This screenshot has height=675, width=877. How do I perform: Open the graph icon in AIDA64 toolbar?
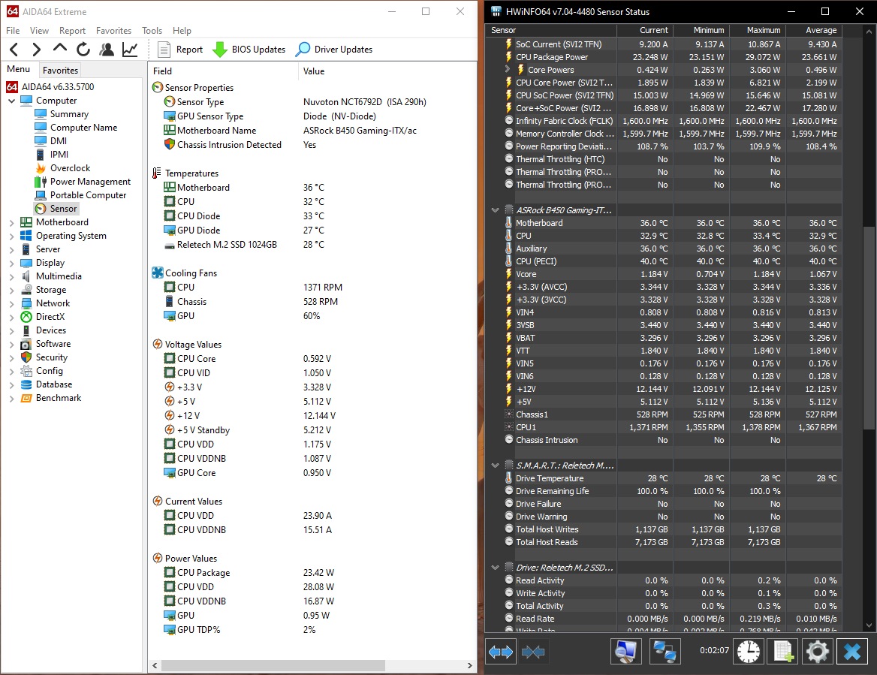[130, 50]
